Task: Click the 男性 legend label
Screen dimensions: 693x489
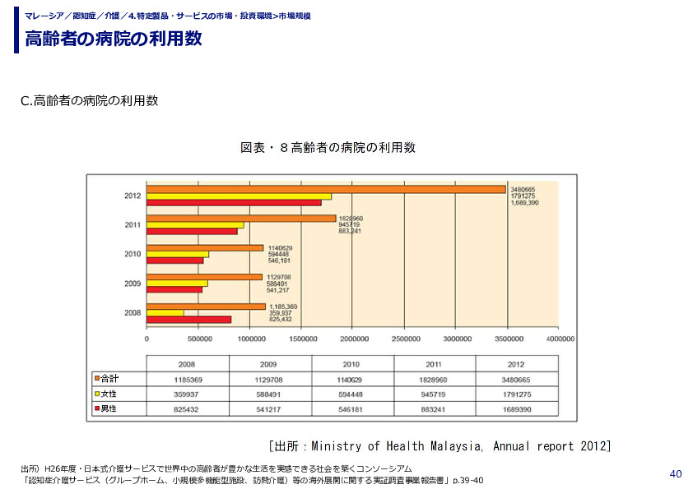Action: click(x=109, y=408)
